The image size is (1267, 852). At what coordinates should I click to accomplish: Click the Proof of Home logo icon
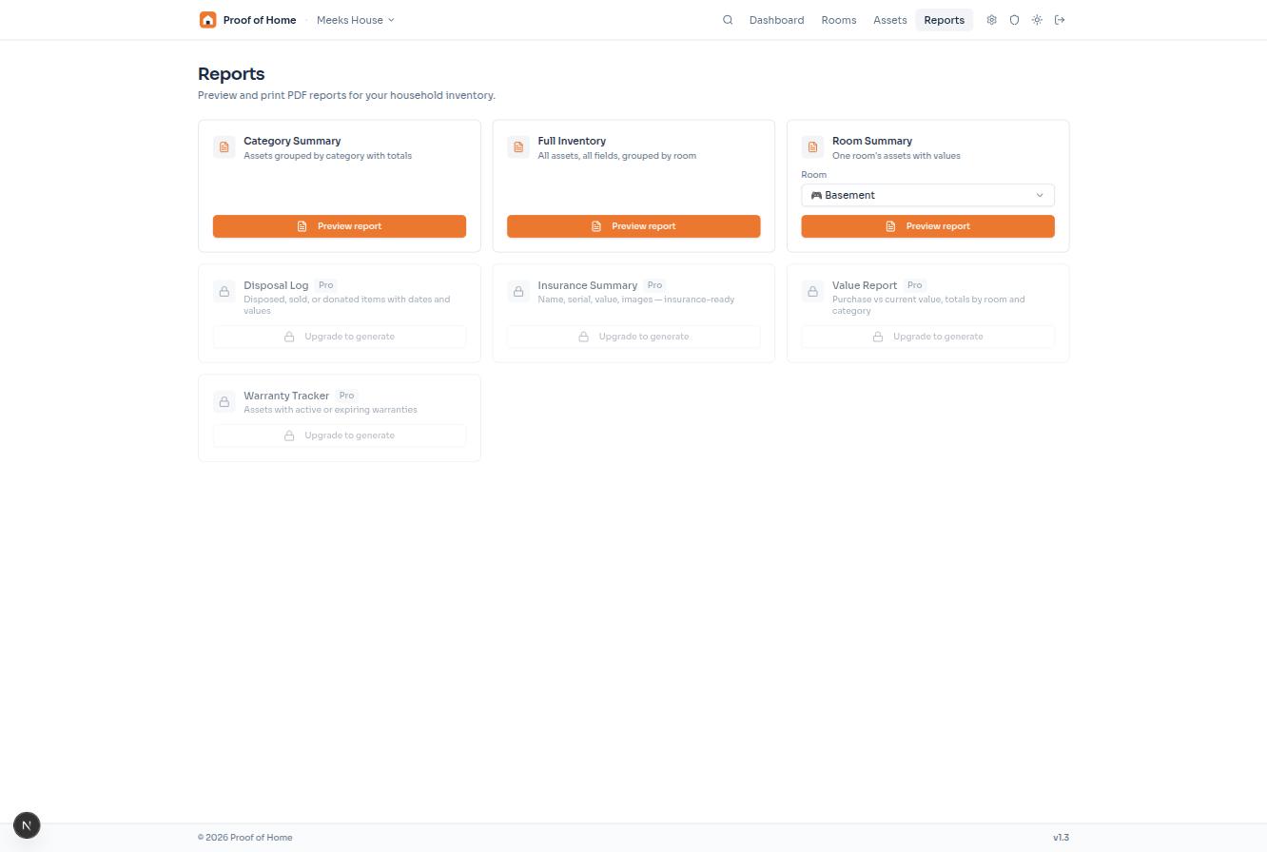tap(207, 20)
